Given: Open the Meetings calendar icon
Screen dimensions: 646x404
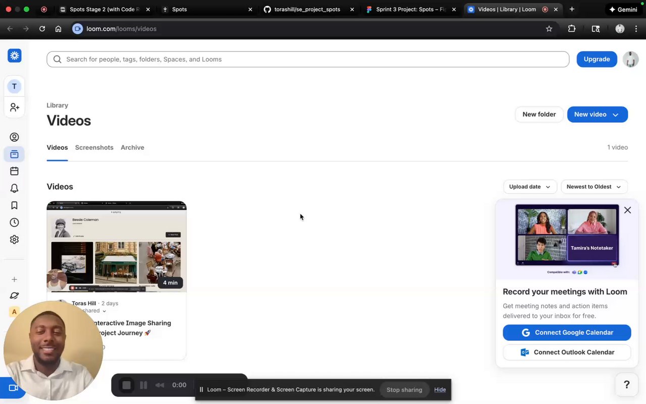Looking at the screenshot, I should point(14,171).
